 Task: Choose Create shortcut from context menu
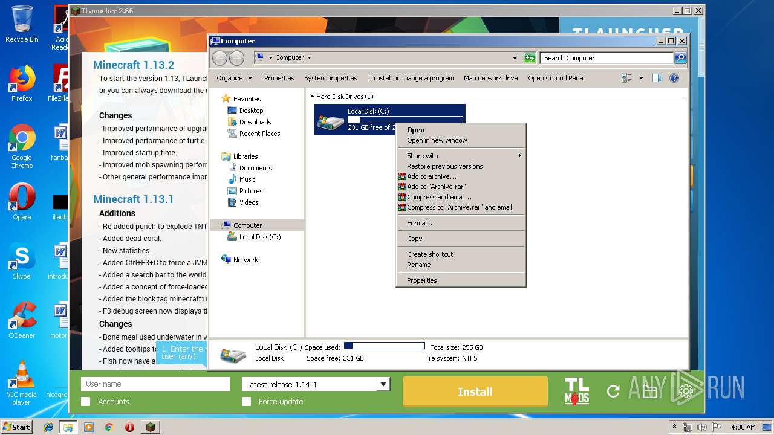point(461,254)
